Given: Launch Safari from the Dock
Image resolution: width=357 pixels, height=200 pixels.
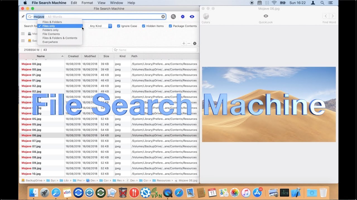Looking at the screenshot, I should point(179,192).
